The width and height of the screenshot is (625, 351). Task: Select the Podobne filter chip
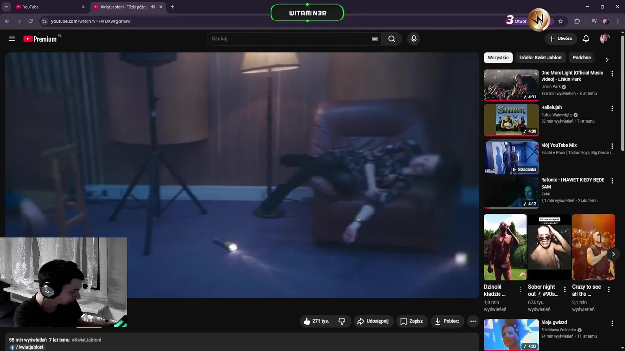(582, 58)
